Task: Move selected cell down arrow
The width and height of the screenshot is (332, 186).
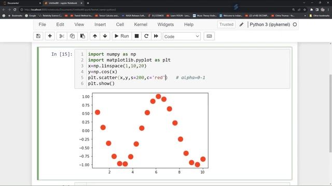Action: pos(105,36)
